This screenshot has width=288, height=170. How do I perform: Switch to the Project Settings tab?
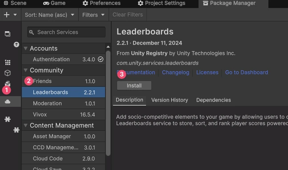pyautogui.click(x=162, y=3)
